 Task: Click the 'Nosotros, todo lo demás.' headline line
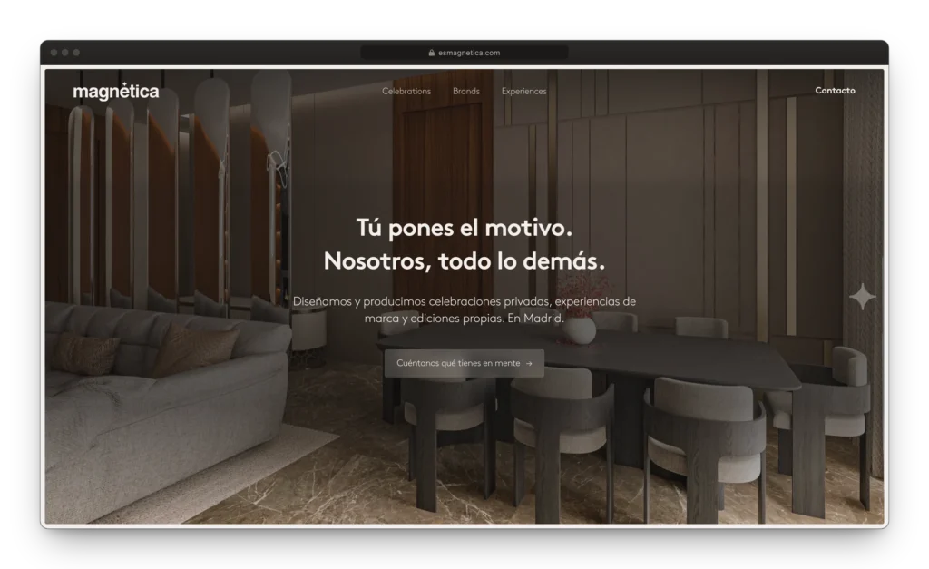coord(464,260)
